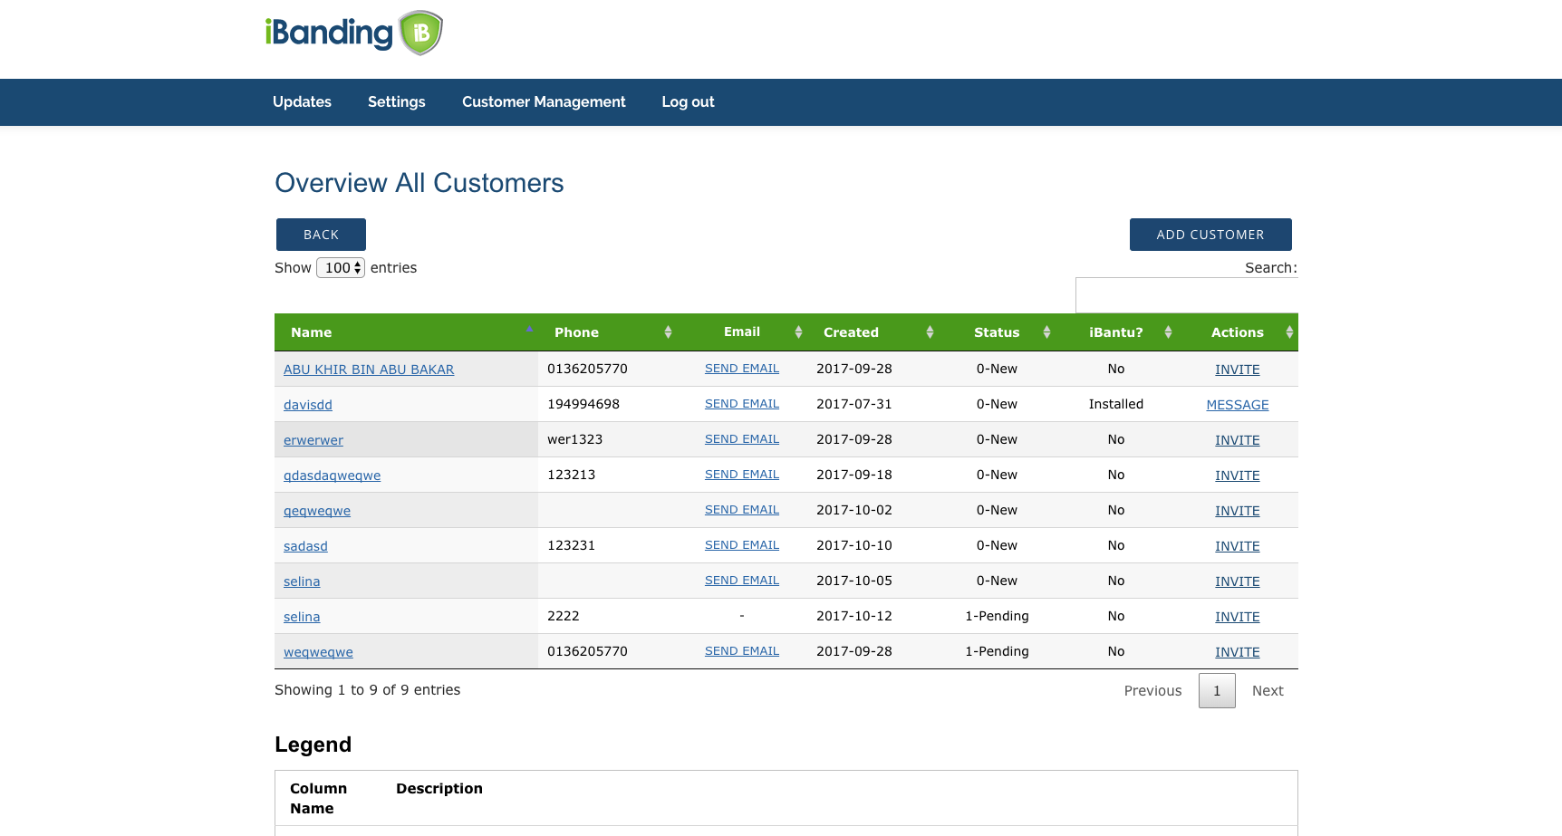Select the Settings menu item
Viewport: 1562px width, 836px height.
pos(396,101)
